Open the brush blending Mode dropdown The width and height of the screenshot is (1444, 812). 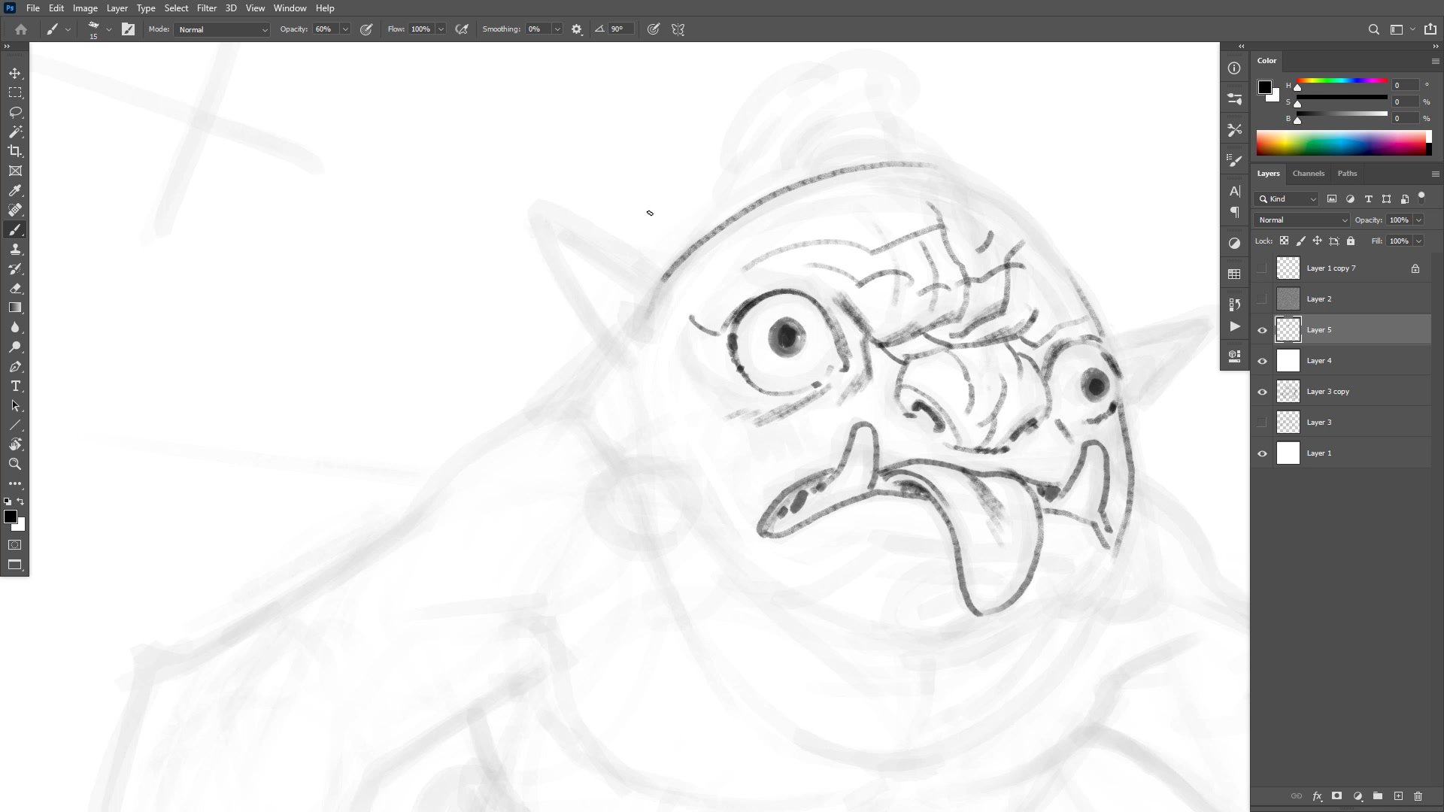tap(222, 29)
